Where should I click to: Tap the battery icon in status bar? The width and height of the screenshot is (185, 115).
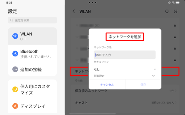coord(178,2)
